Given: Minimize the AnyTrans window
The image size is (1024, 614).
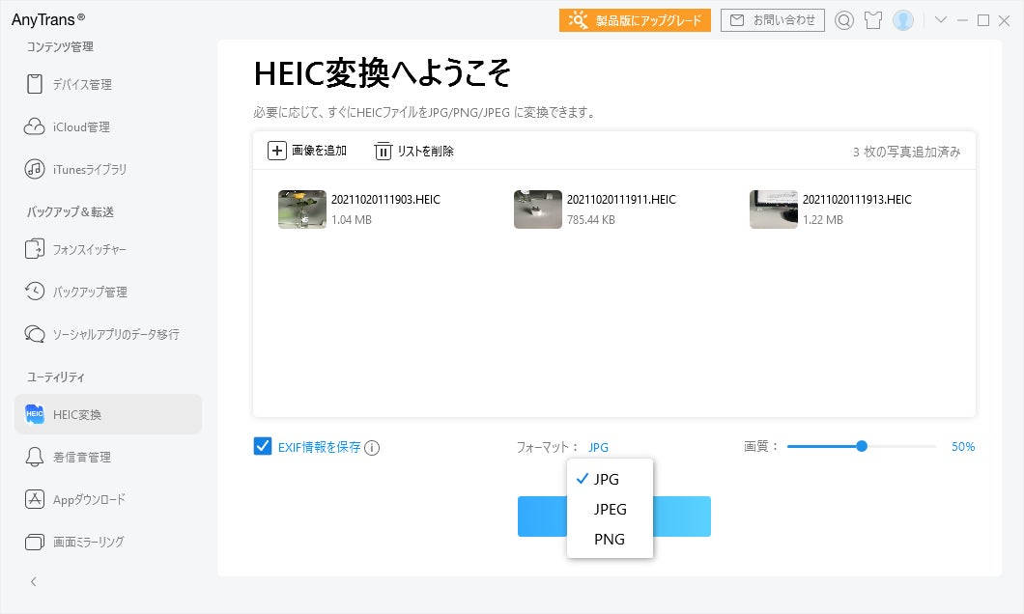Looking at the screenshot, I should pyautogui.click(x=962, y=20).
